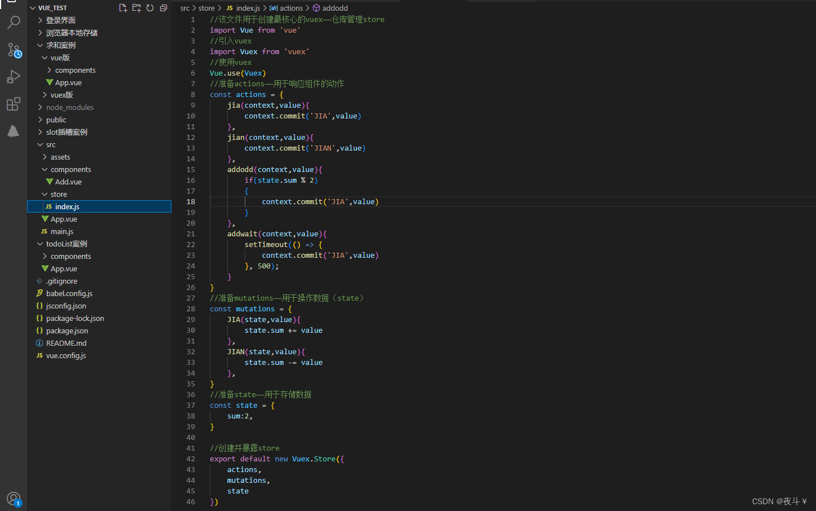This screenshot has width=816, height=511.
Task: Click 'setTimeout(() => {' code line
Action: [x=284, y=244]
